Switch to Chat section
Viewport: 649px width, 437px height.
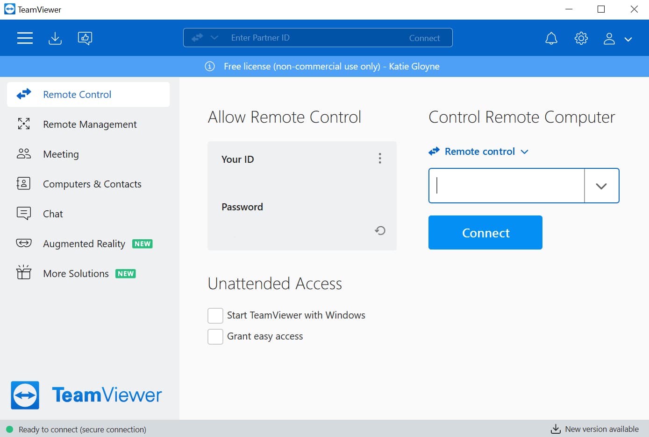(88, 214)
